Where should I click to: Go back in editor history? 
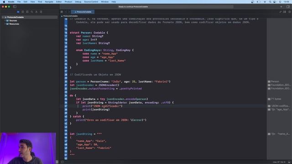[x=66, y=12]
